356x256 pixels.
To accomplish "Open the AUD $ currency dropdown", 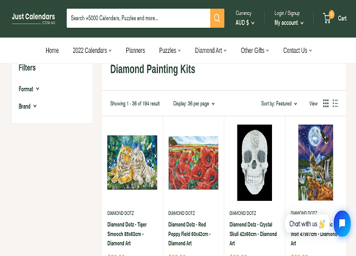I will (245, 23).
